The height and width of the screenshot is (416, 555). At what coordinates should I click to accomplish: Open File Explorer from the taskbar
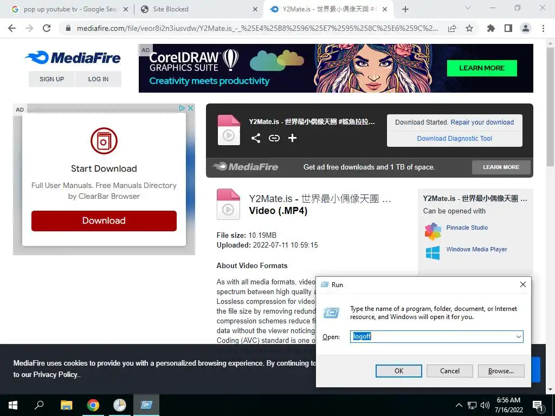[x=66, y=405]
